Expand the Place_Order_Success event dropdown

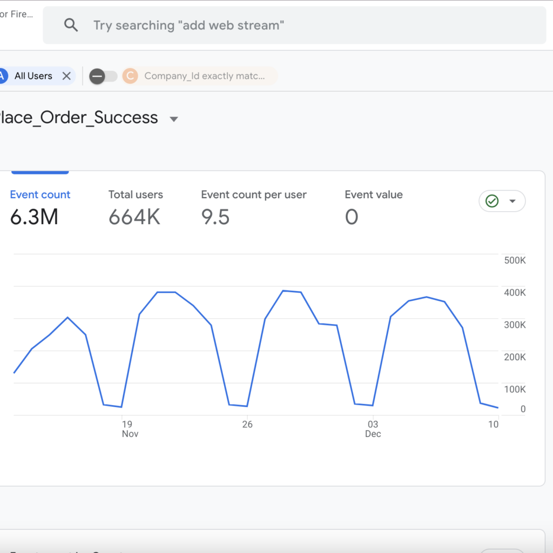click(173, 119)
